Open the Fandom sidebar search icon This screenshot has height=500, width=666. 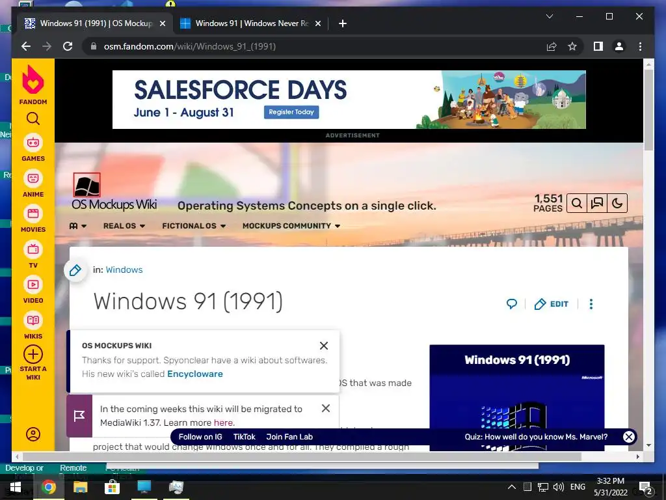click(x=33, y=118)
